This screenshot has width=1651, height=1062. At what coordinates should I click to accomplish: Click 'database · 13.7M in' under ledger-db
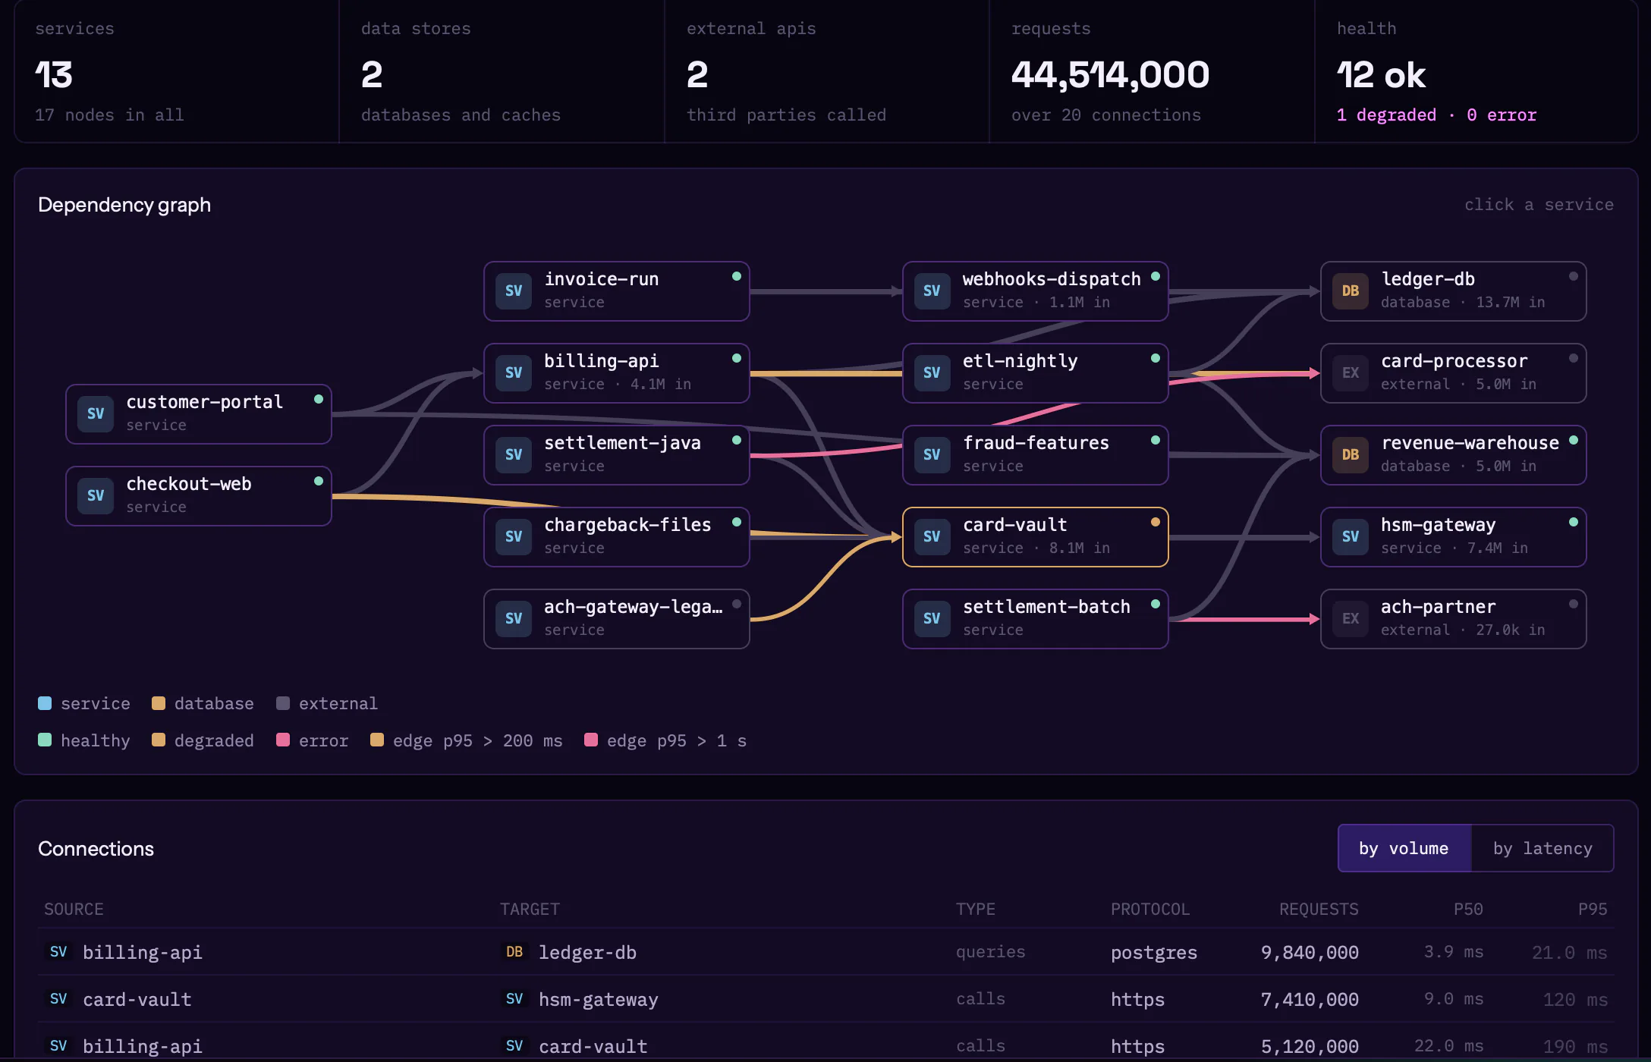pyautogui.click(x=1463, y=302)
